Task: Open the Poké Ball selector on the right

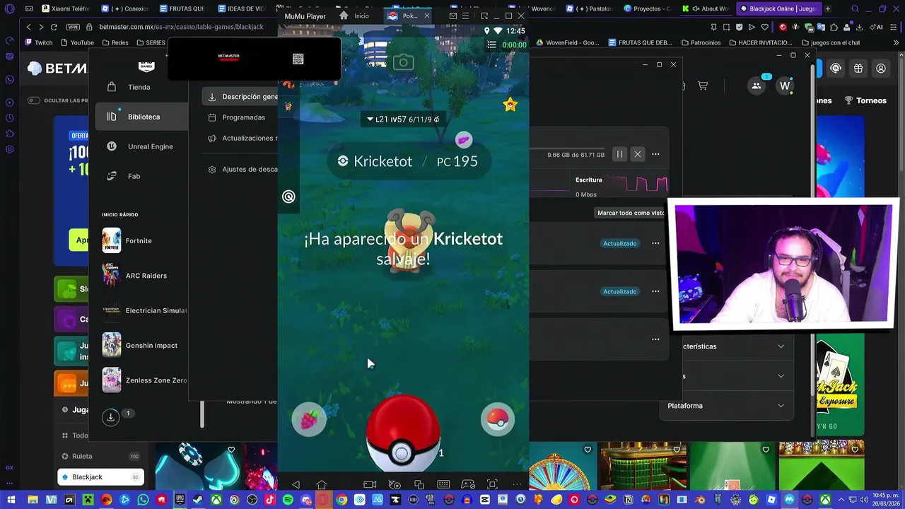Action: (x=498, y=420)
